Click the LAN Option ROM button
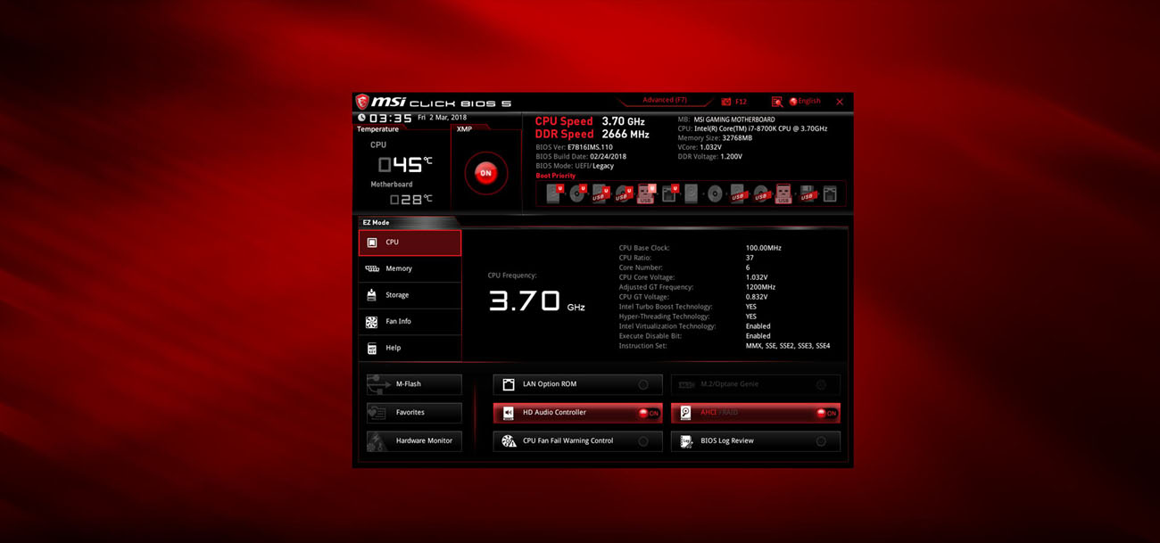 [577, 384]
